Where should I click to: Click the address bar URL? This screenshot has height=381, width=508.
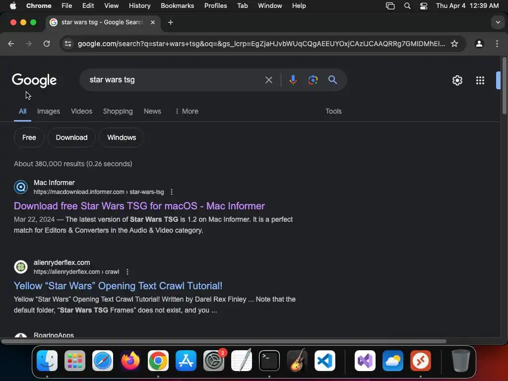pos(261,44)
